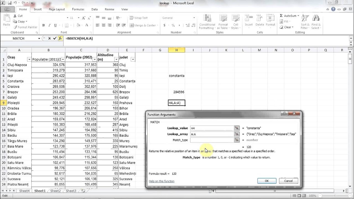Open the Oraș column filter dropdown
Viewport: 354px width, 199px height.
point(29,59)
